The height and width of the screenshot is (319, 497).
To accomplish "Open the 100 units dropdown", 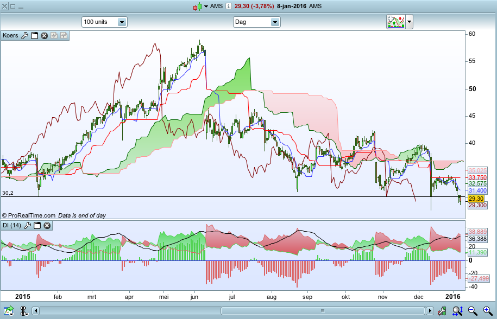I will (x=105, y=22).
